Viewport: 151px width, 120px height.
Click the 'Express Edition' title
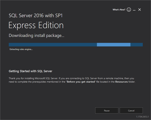click(36, 25)
